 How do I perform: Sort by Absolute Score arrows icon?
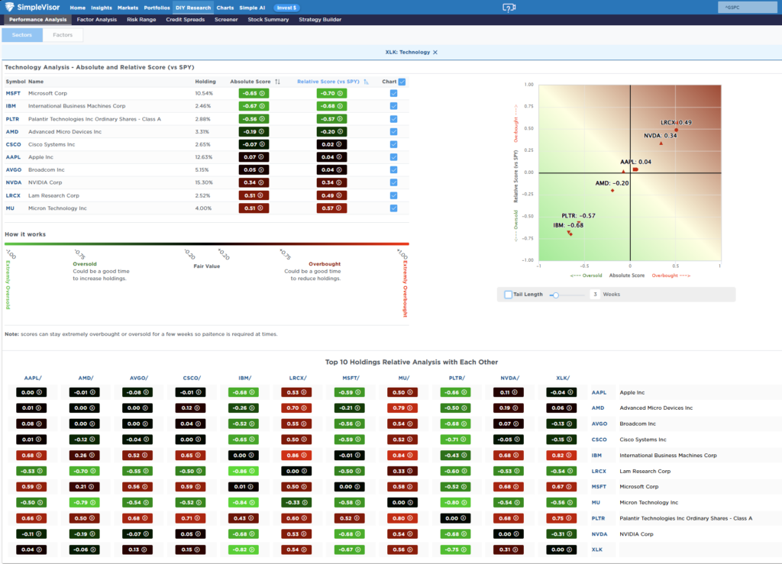click(x=277, y=82)
